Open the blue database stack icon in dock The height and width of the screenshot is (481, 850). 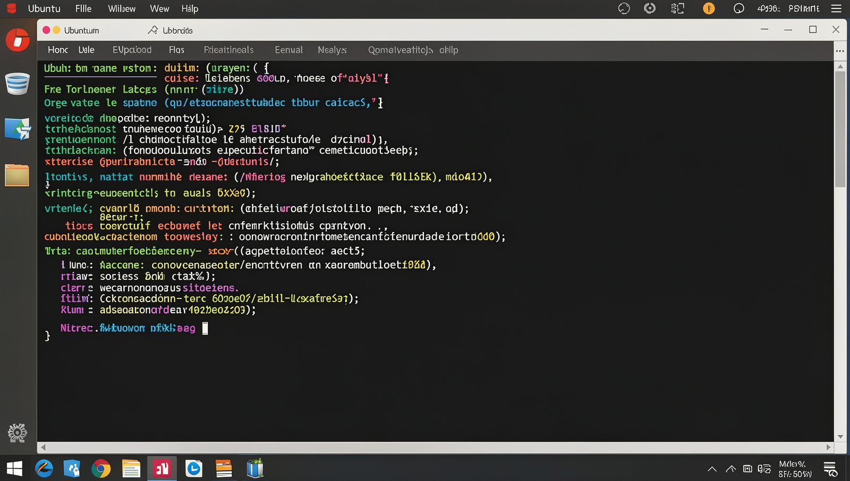(x=17, y=84)
